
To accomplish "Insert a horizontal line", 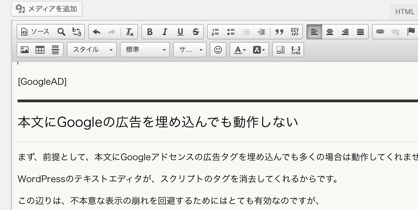I will (55, 50).
